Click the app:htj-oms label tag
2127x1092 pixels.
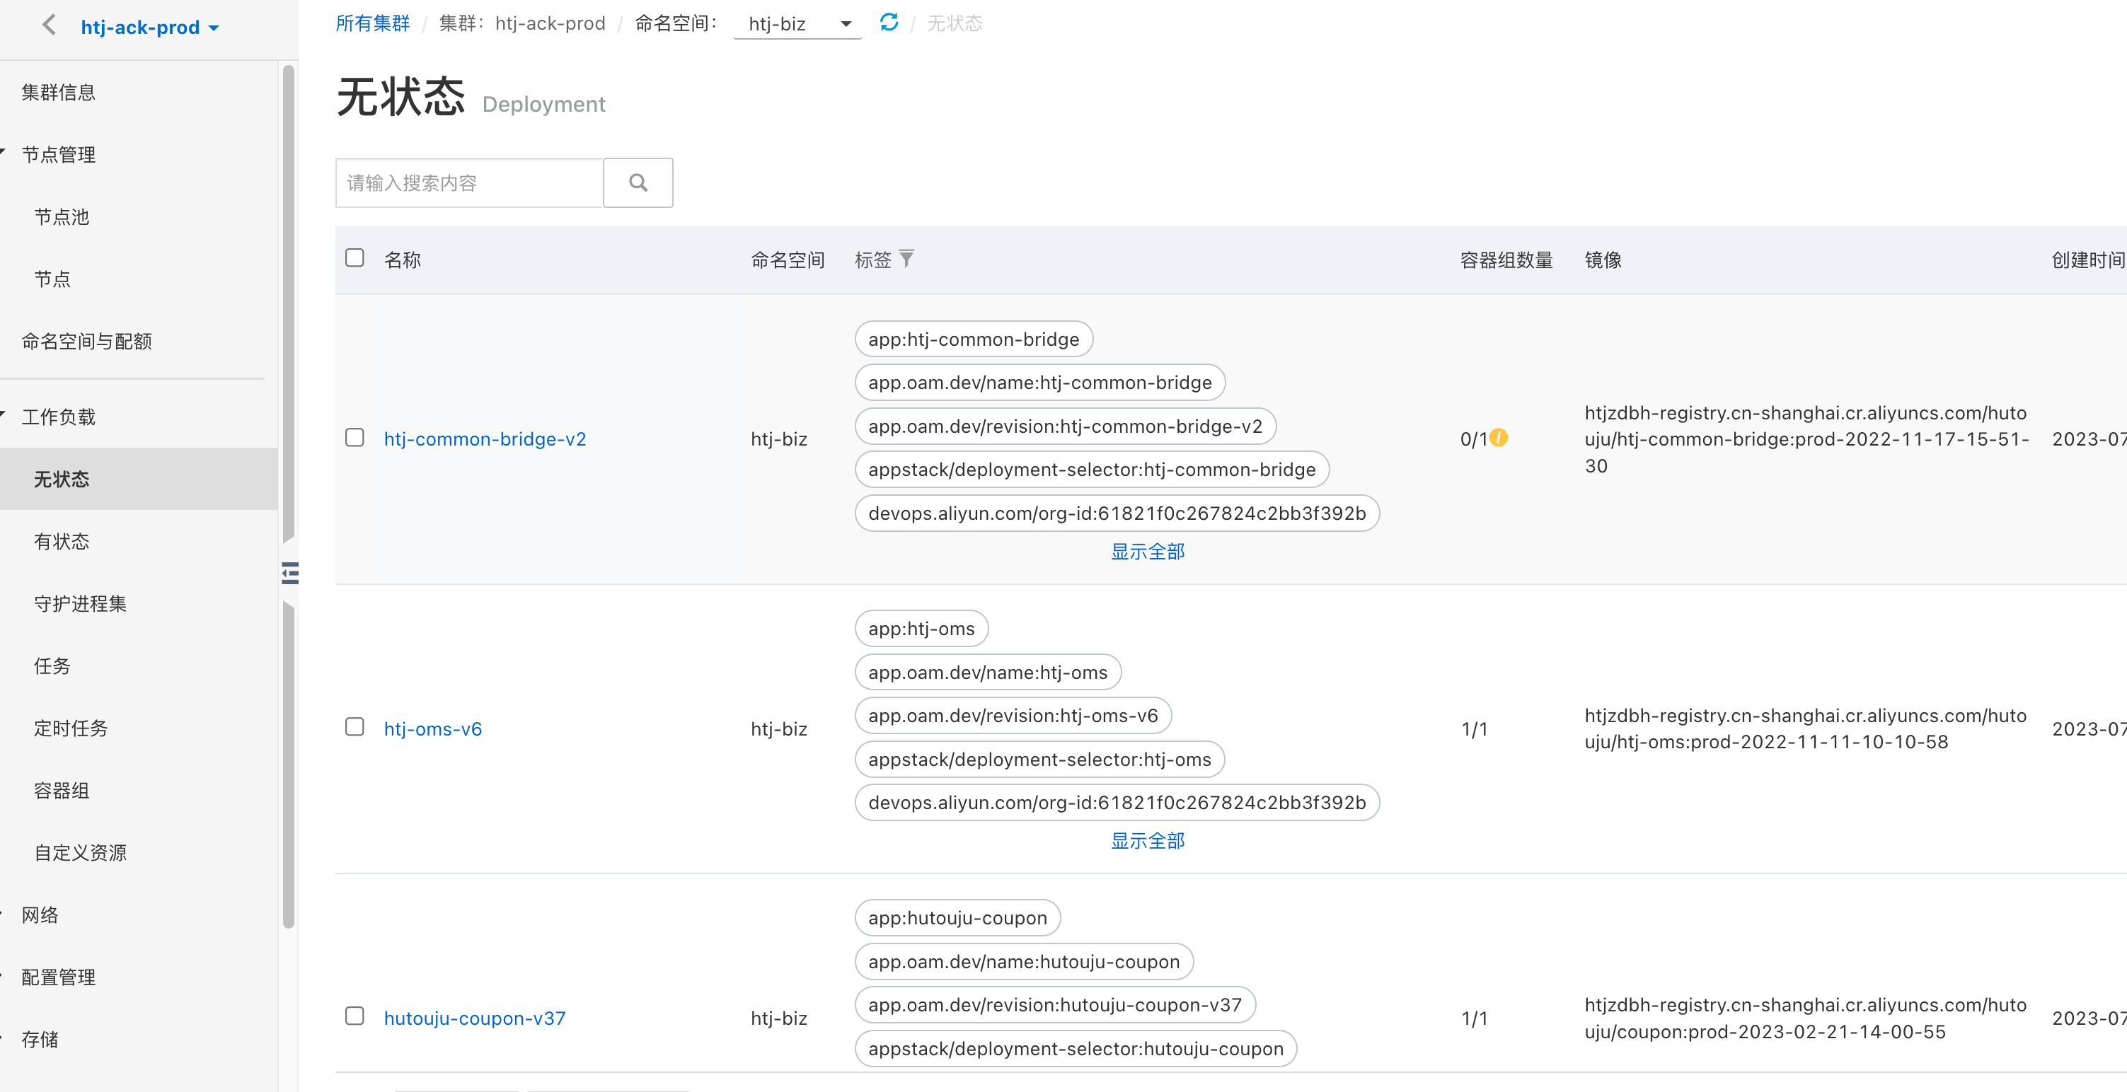click(x=921, y=628)
